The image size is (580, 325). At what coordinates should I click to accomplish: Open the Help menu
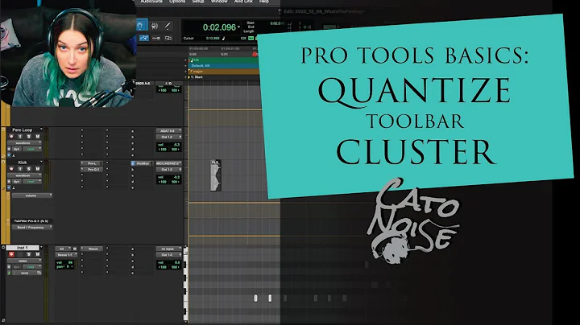263,2
